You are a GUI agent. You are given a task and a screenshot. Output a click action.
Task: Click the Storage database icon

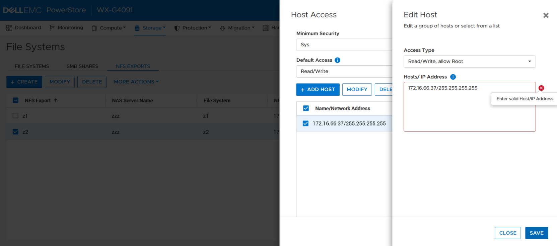137,28
